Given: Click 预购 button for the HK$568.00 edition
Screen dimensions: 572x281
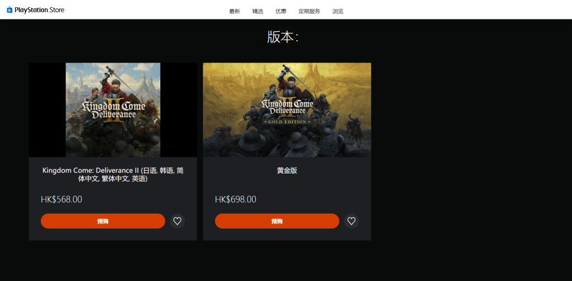Looking at the screenshot, I should [103, 221].
